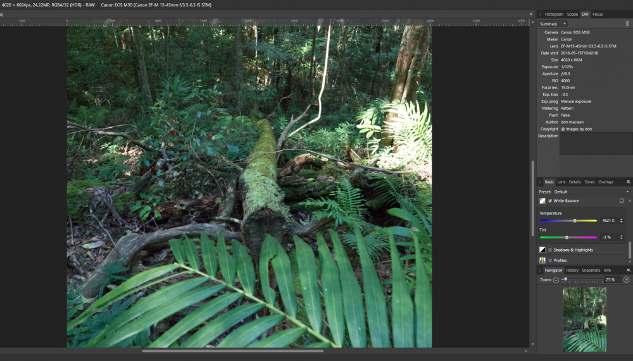Click the zoom percentage field 25 %
Image resolution: width=633 pixels, height=361 pixels.
(613, 279)
